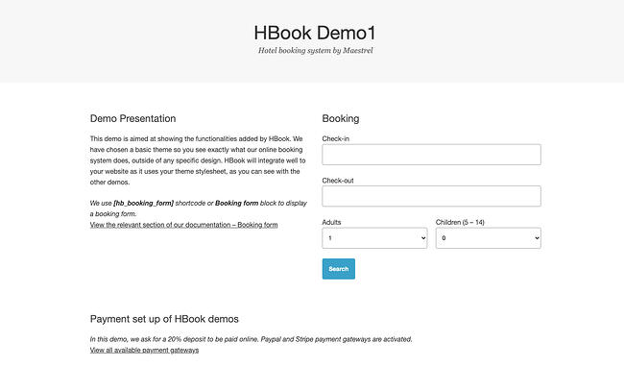The height and width of the screenshot is (367, 624).
Task: Click the [hb_booking_form] shortcode text
Action: click(143, 203)
